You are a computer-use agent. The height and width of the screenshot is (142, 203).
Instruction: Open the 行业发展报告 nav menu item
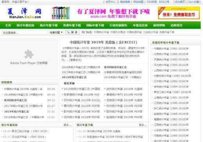[118, 25]
